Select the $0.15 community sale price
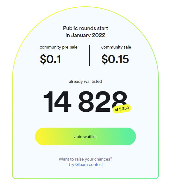 pos(115,59)
